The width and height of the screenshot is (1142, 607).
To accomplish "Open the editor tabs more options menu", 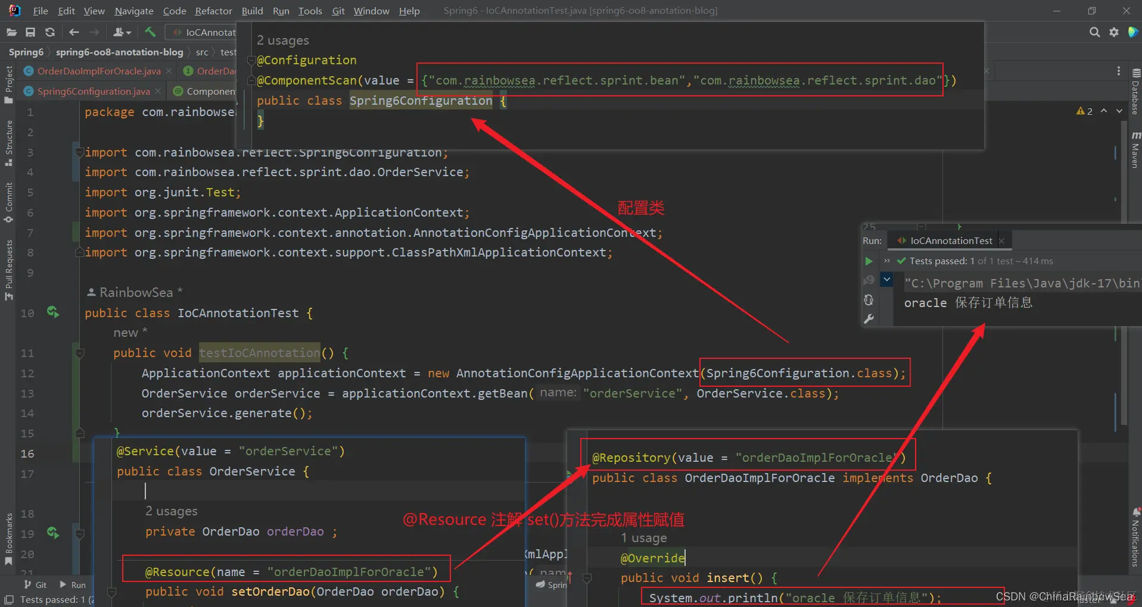I will click(x=1118, y=71).
